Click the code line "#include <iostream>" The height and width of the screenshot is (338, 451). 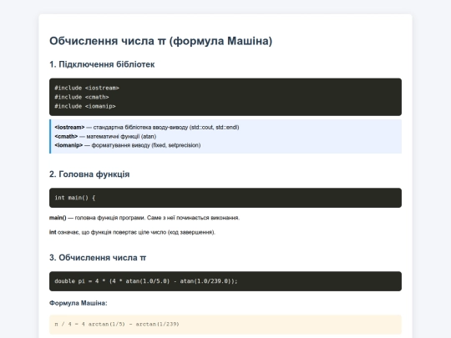pos(87,88)
